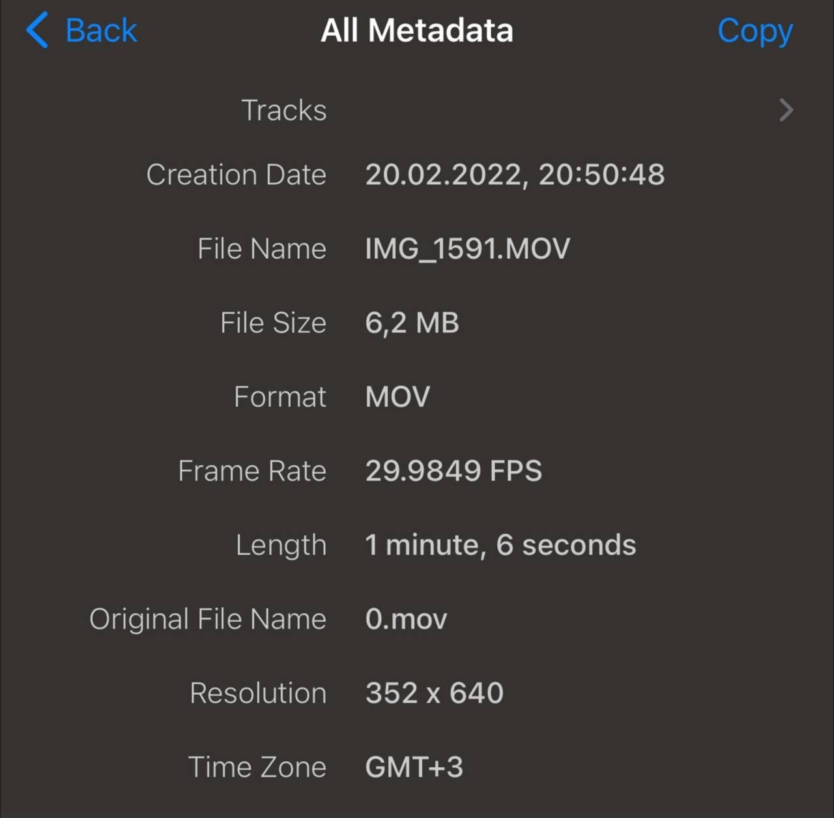Tap the MOV format value
The height and width of the screenshot is (818, 834).
click(397, 397)
